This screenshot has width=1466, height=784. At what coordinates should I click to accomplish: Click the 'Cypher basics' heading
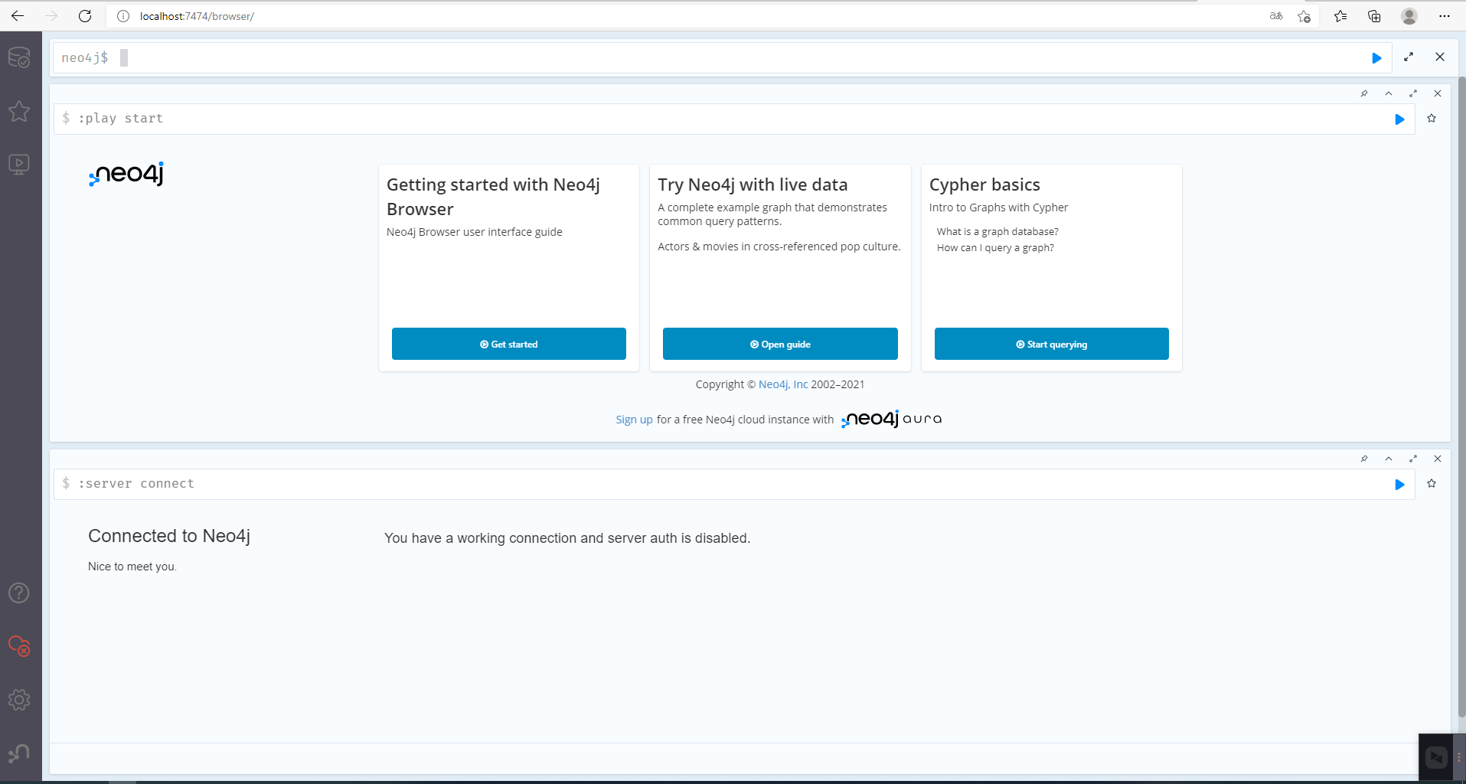coord(984,185)
